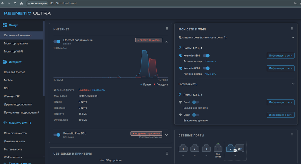Click network port 2 icon
Image resolution: width=301 pixels, height=164 pixels.
206,148
